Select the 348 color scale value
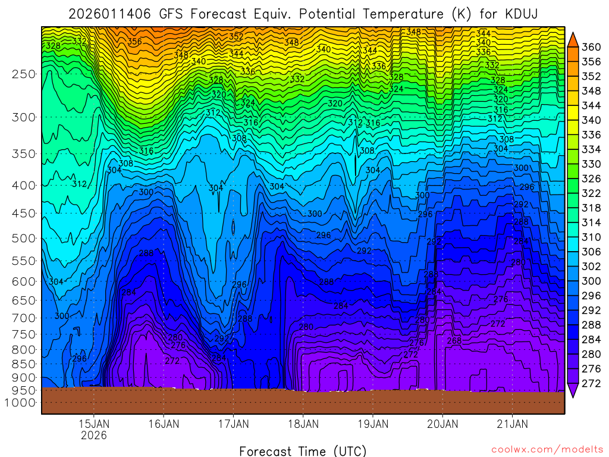Image resolution: width=609 pixels, height=457 pixels. click(591, 91)
